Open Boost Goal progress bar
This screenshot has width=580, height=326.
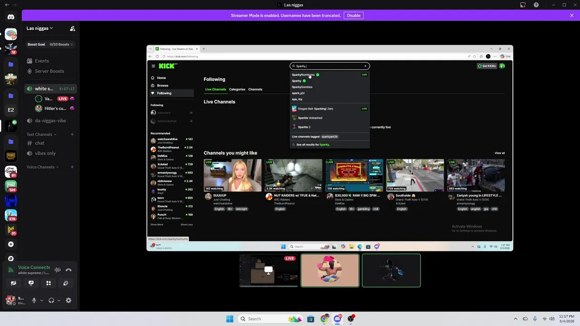pyautogui.click(x=50, y=44)
